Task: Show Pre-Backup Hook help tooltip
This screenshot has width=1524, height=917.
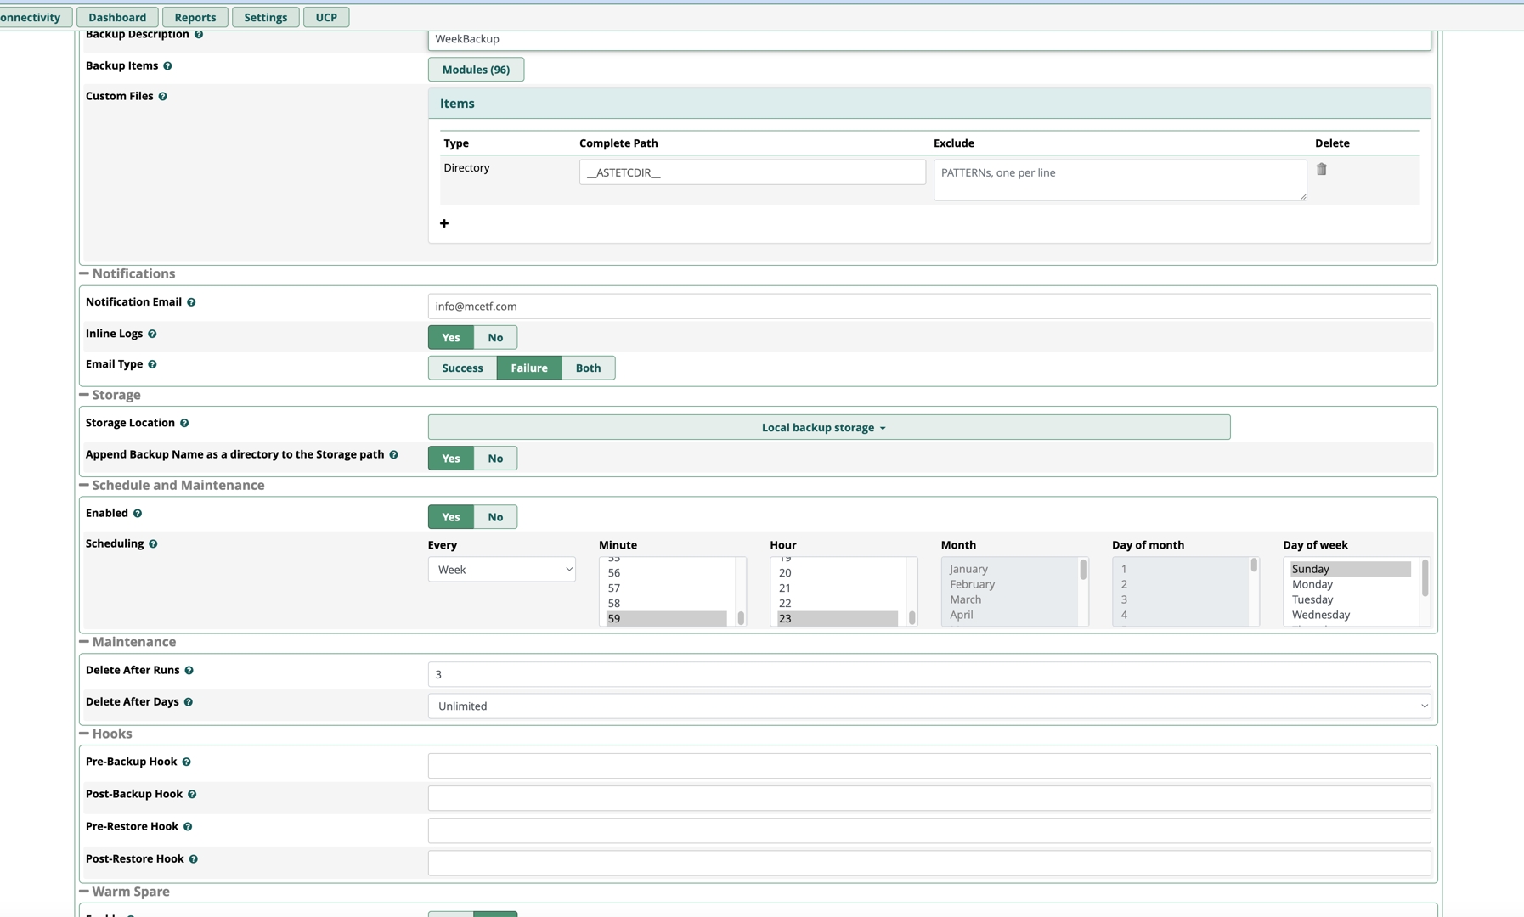Action: (186, 762)
